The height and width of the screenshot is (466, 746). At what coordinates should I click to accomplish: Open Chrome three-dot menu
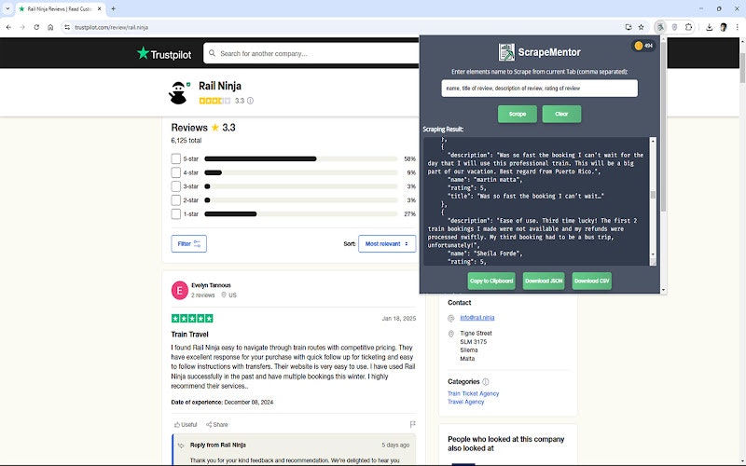tap(737, 27)
